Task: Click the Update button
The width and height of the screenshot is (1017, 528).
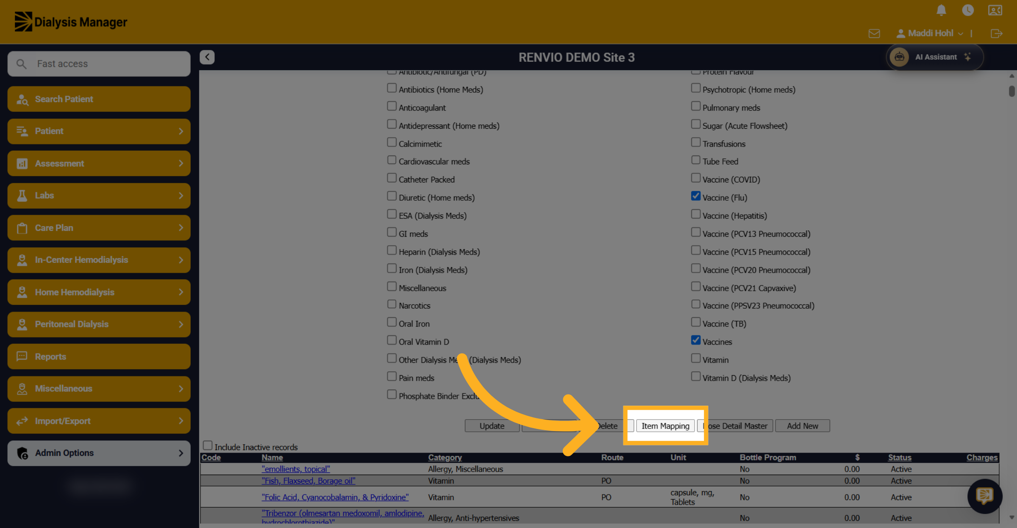Action: [x=492, y=426]
